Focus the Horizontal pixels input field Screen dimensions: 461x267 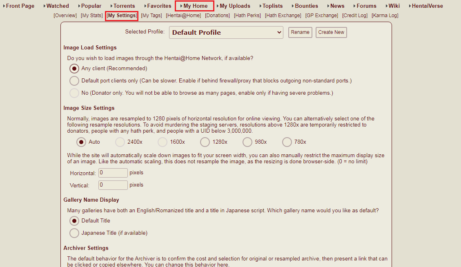(x=113, y=173)
